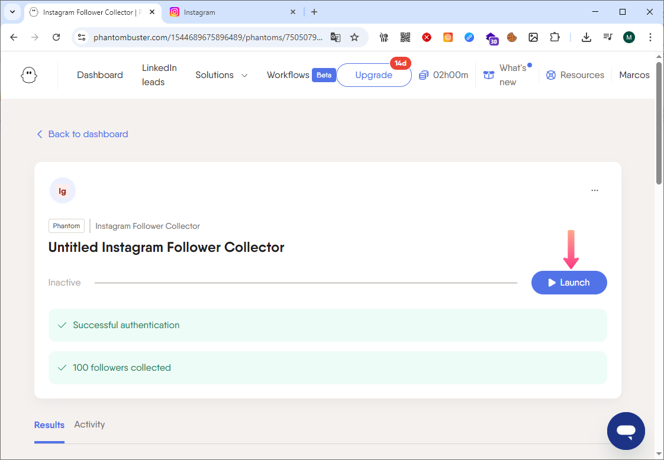Open the Resources lifebuoy link
The height and width of the screenshot is (460, 664).
(575, 75)
